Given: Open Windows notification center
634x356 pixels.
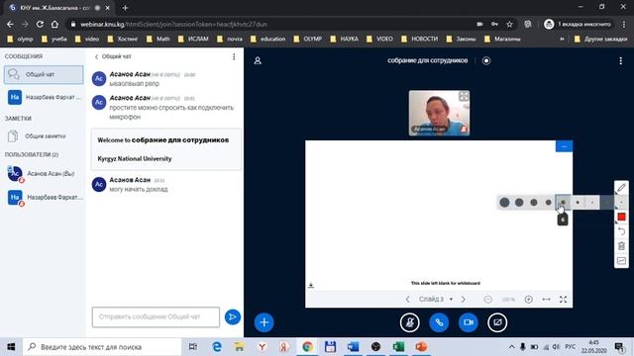Looking at the screenshot, I should (x=619, y=347).
